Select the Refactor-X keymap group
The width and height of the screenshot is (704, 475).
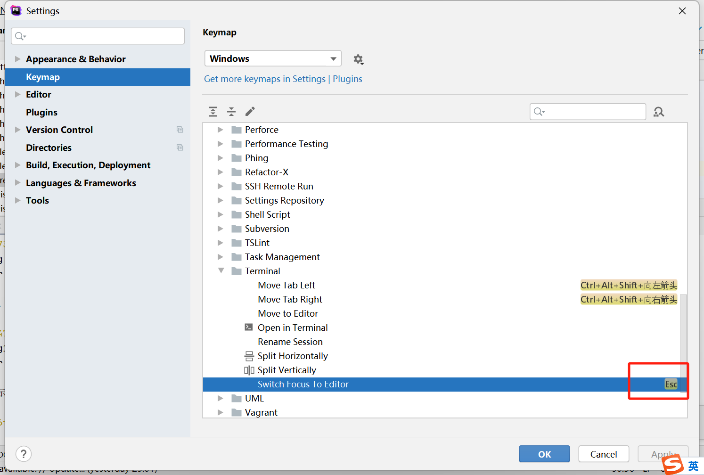[267, 172]
